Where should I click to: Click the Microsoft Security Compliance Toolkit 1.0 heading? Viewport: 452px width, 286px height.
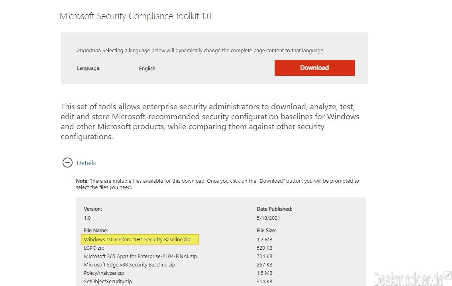(x=136, y=16)
